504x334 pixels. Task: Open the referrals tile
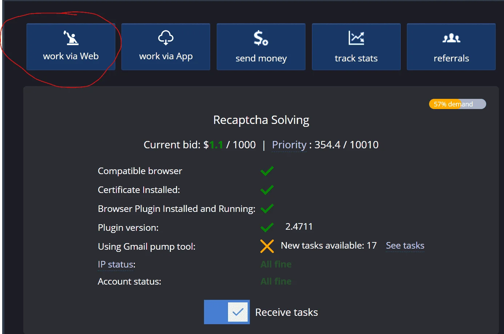pos(451,47)
